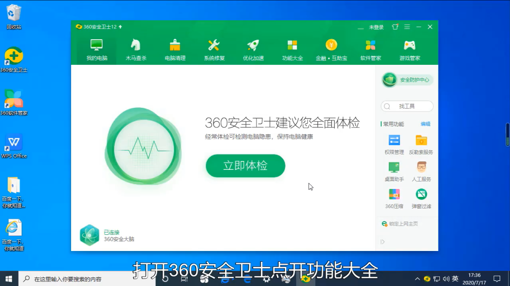
Task: Open 优化加速 rocket icon
Action: point(253,46)
